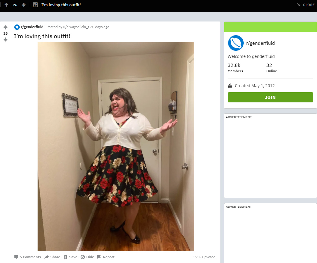Click the vote score 26 in the top bar
The height and width of the screenshot is (263, 317).
click(15, 5)
